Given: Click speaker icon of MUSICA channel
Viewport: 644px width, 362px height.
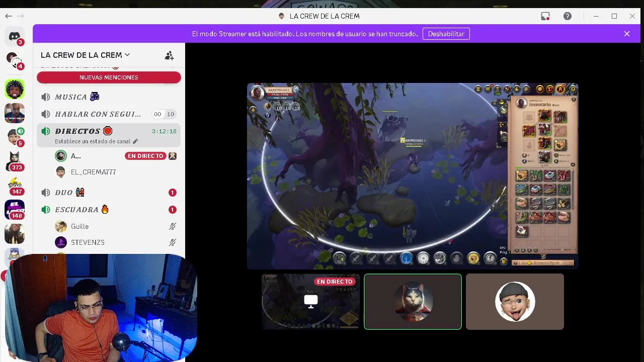Looking at the screenshot, I should (x=46, y=97).
